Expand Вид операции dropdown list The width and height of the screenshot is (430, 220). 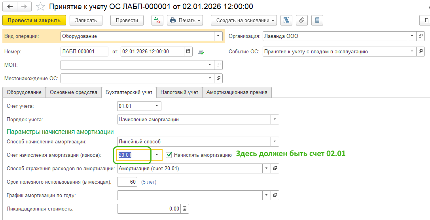218,36
